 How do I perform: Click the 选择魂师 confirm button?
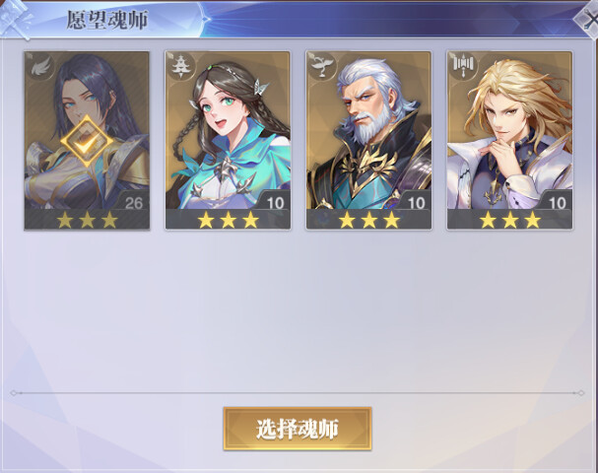click(x=298, y=429)
